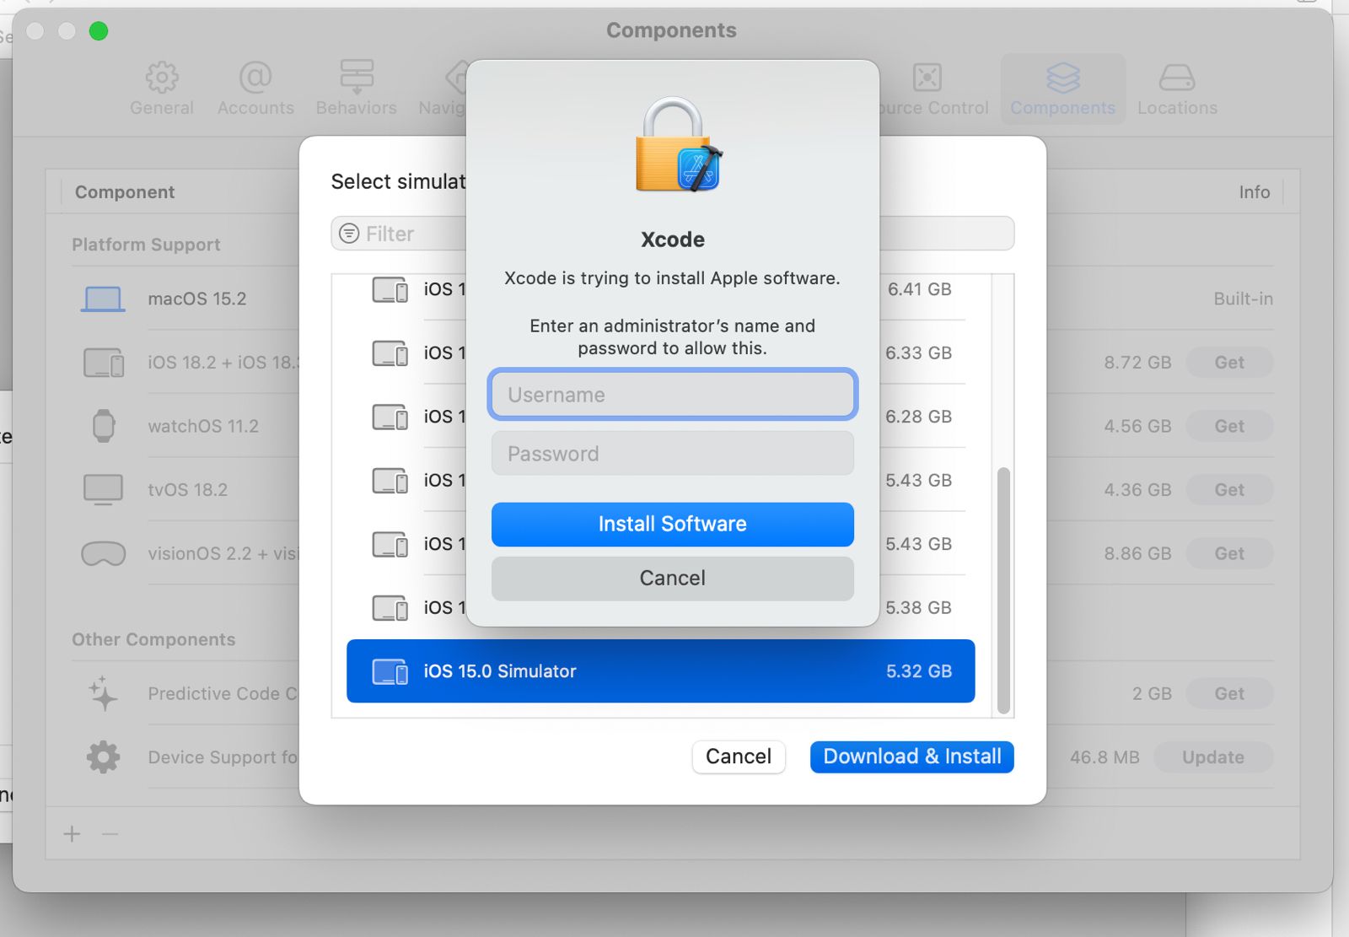Select the watchOS 11.2 watch icon
This screenshot has height=937, width=1349.
[103, 426]
